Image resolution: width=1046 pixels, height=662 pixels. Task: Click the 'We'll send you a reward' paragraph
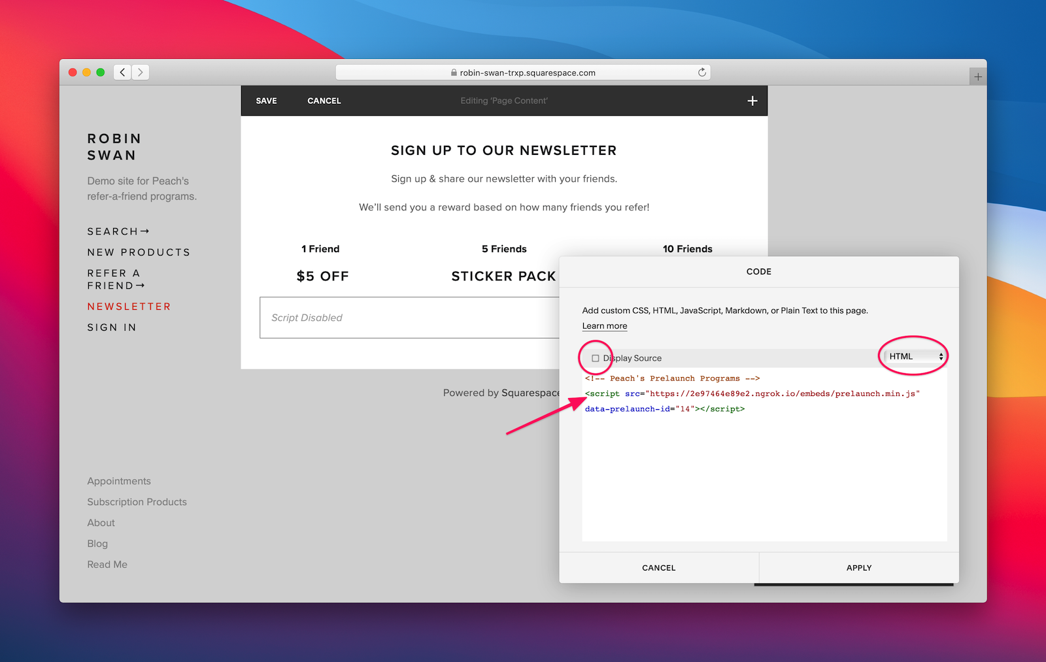click(x=504, y=207)
